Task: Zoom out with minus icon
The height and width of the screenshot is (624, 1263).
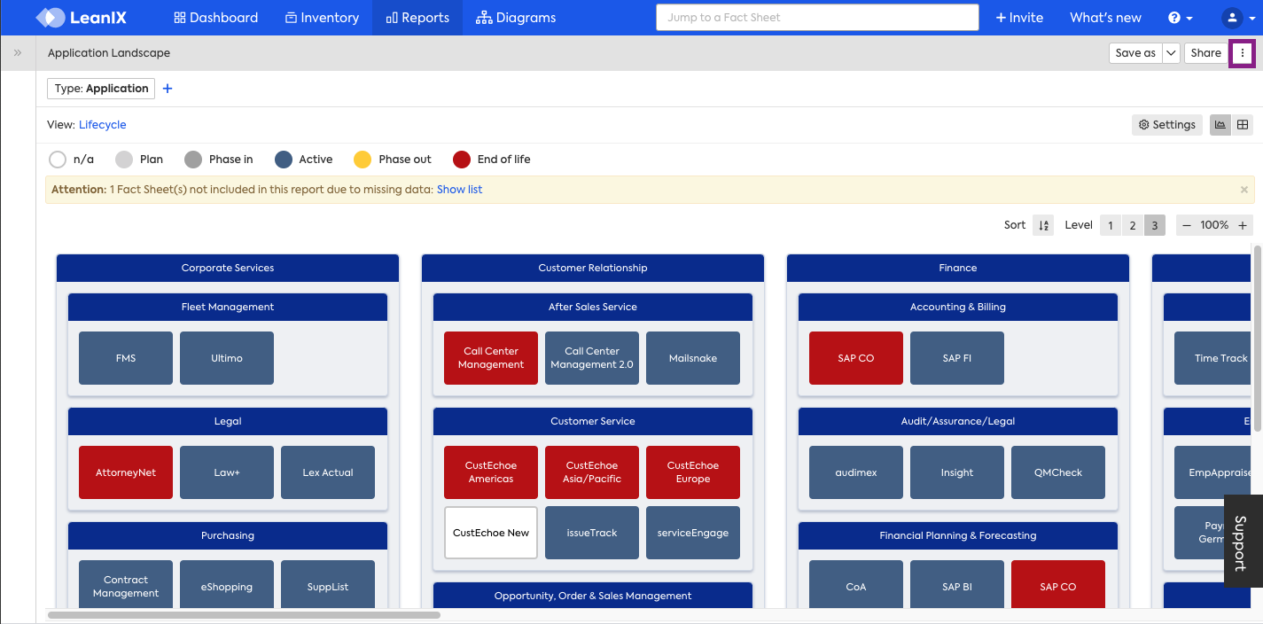Action: tap(1187, 225)
